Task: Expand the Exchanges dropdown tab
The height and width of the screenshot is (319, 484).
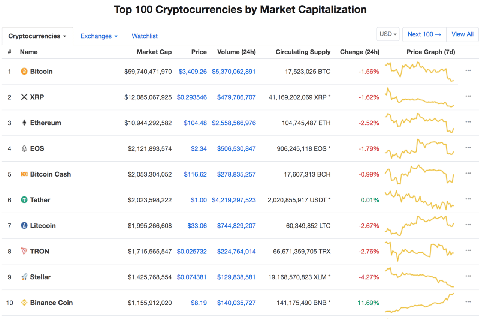Action: click(99, 36)
